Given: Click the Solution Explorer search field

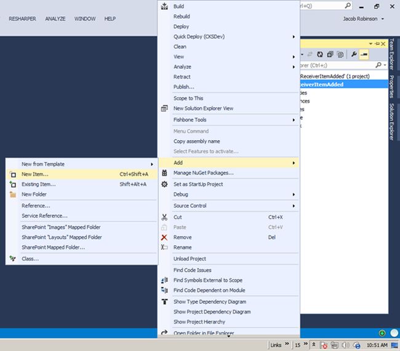Looking at the screenshot, I should (337, 65).
